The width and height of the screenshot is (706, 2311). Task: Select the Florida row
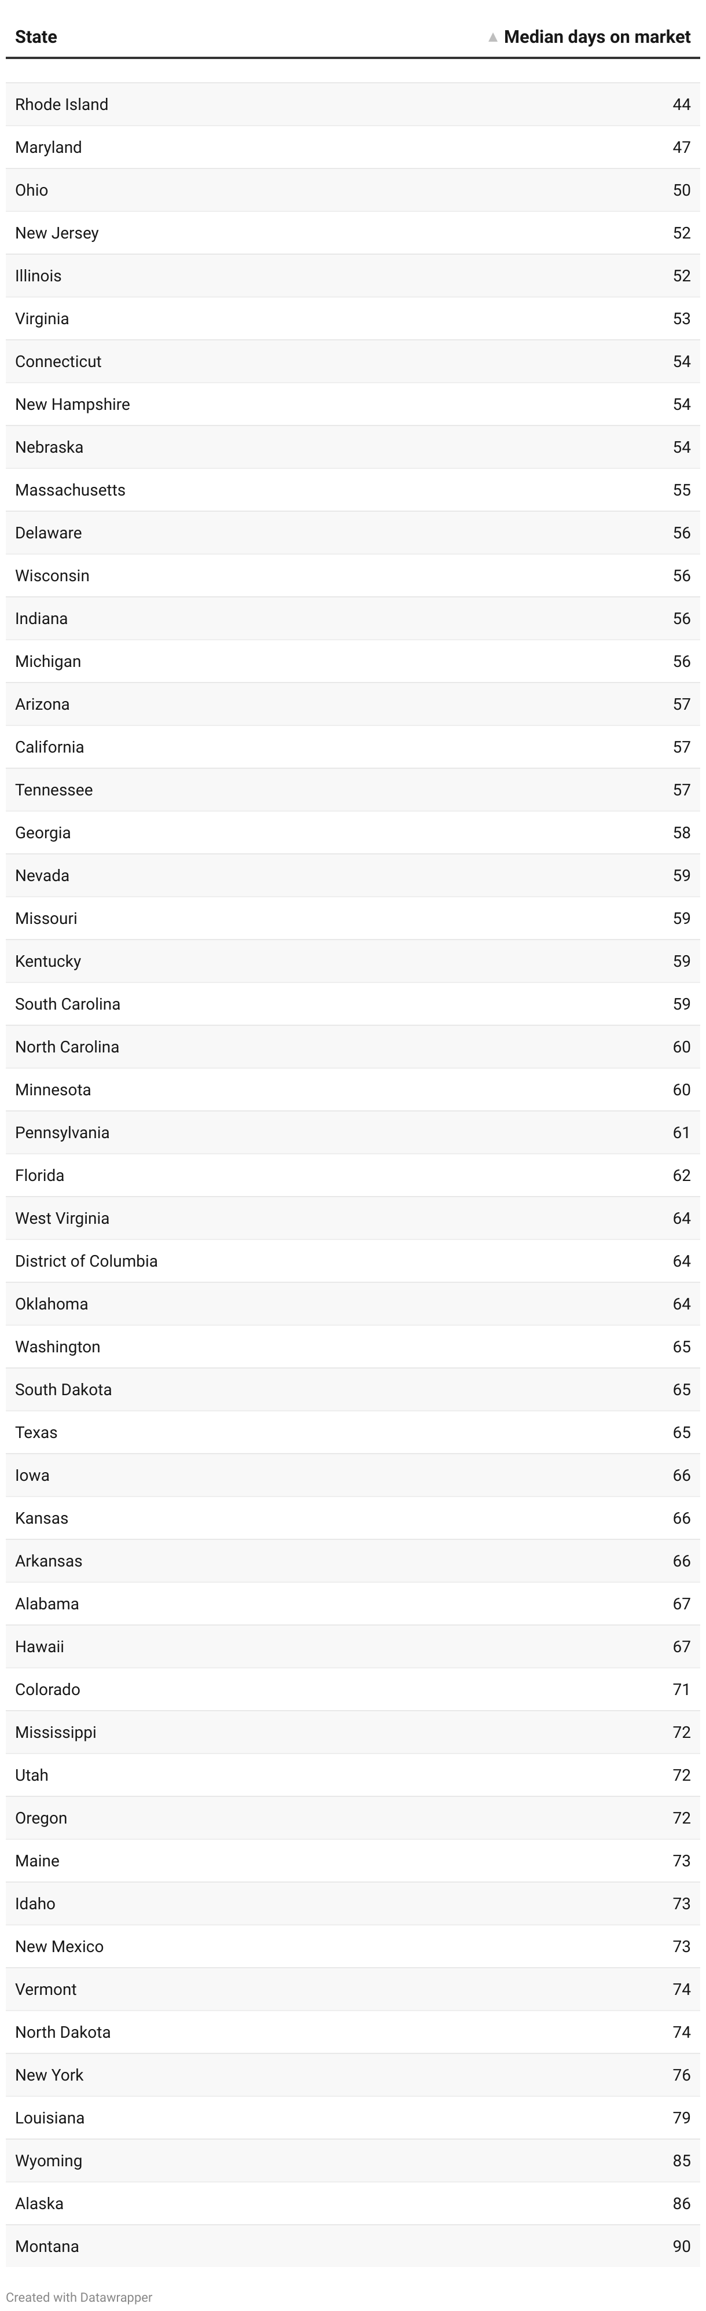point(352,1175)
